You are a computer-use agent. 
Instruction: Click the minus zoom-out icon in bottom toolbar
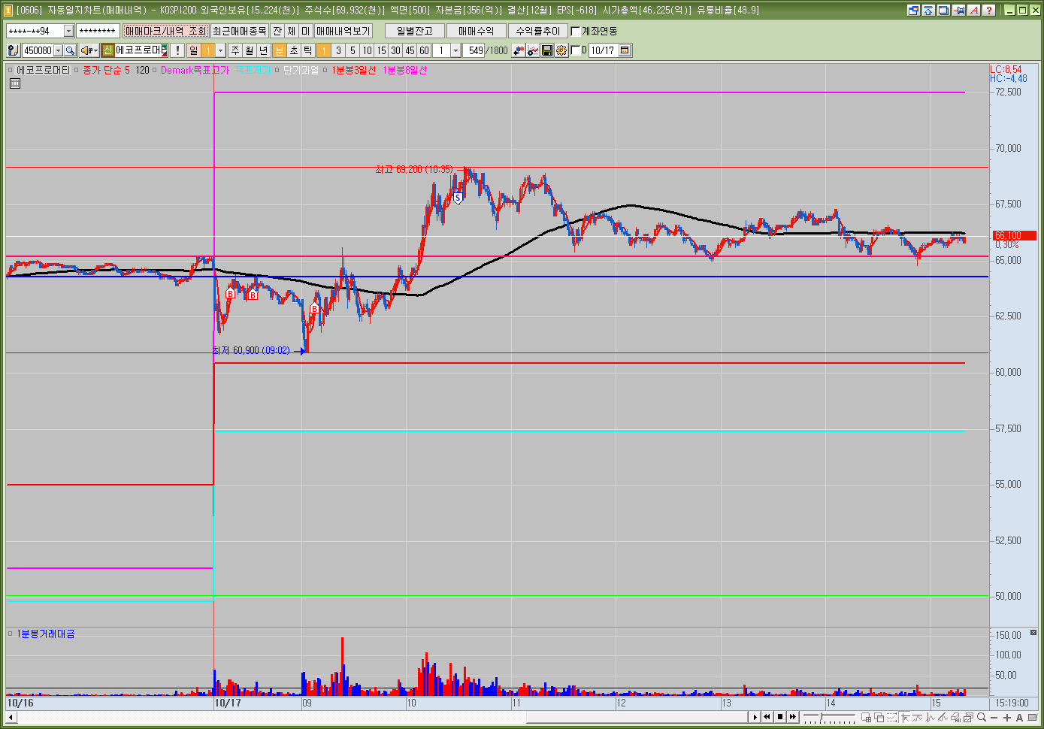(994, 718)
